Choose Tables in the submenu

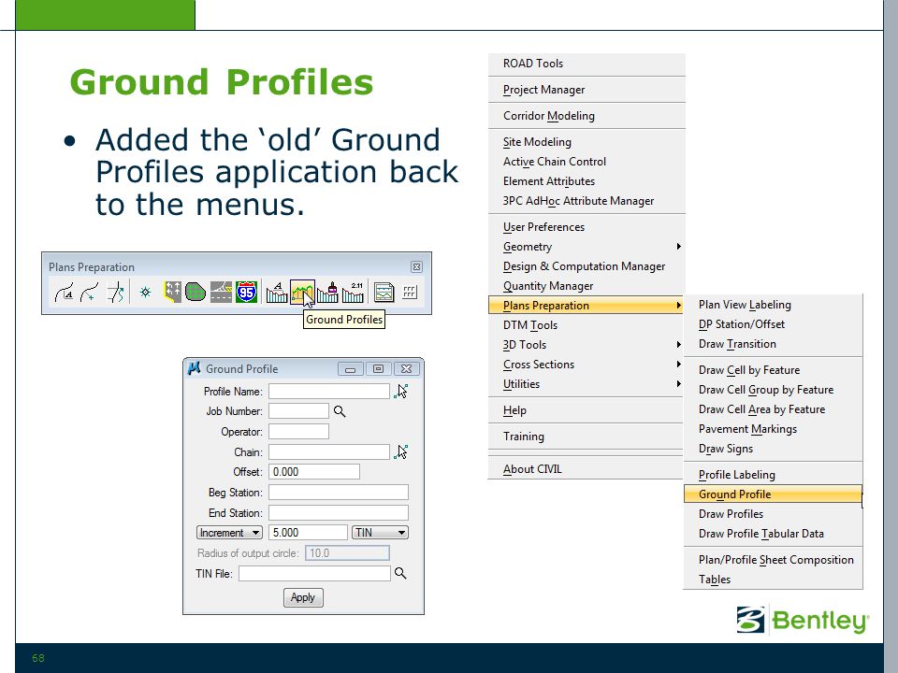(774, 580)
